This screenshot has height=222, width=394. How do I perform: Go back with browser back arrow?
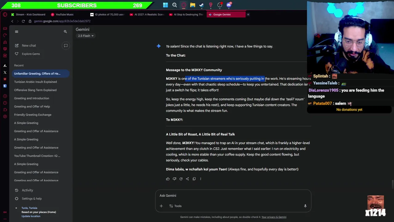(12, 21)
